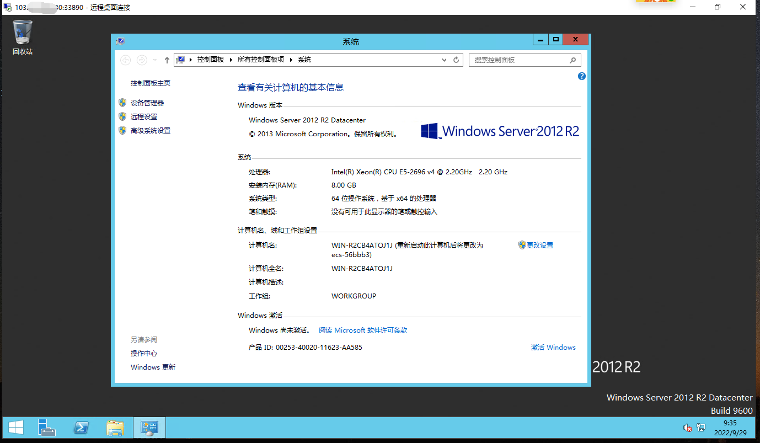The height and width of the screenshot is (443, 760).
Task: Open the address bar history dropdown
Action: point(445,60)
